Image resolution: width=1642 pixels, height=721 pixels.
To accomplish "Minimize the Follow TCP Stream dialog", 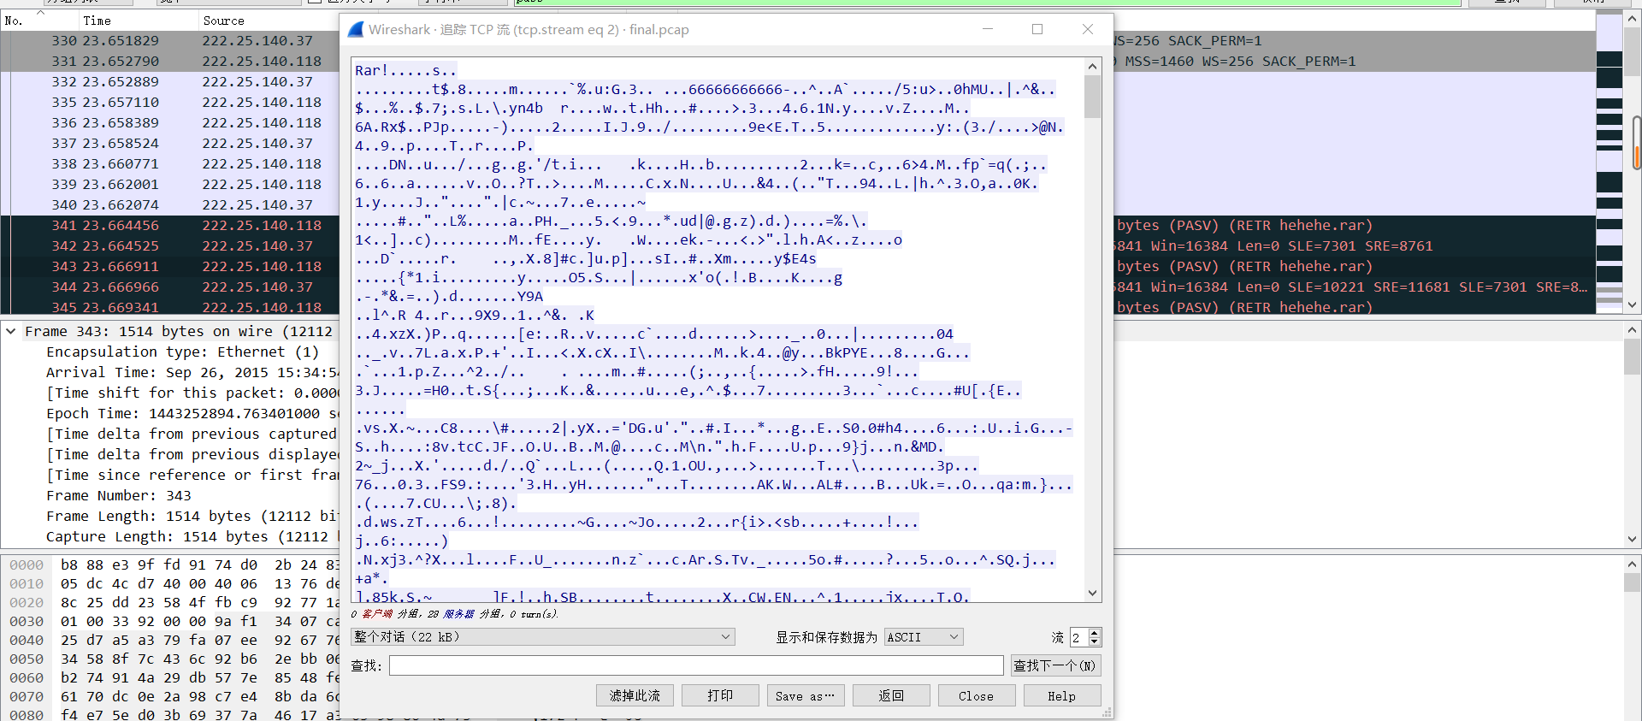I will 988,29.
